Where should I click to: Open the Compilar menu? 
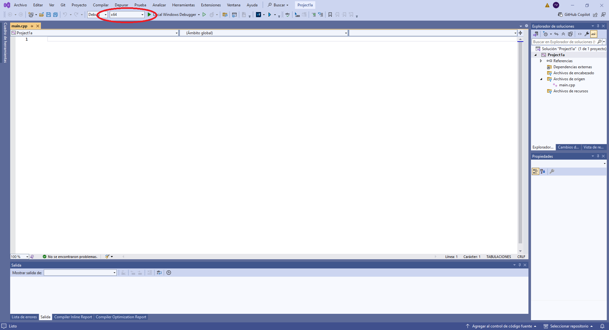(101, 5)
